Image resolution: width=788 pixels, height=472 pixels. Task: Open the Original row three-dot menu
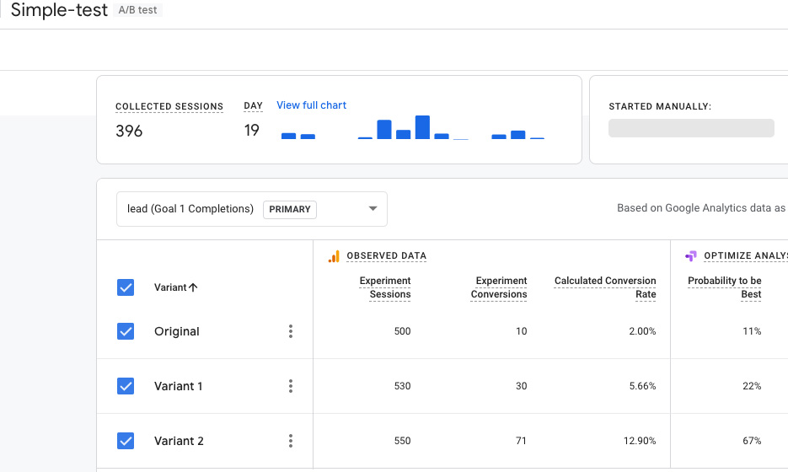[291, 331]
